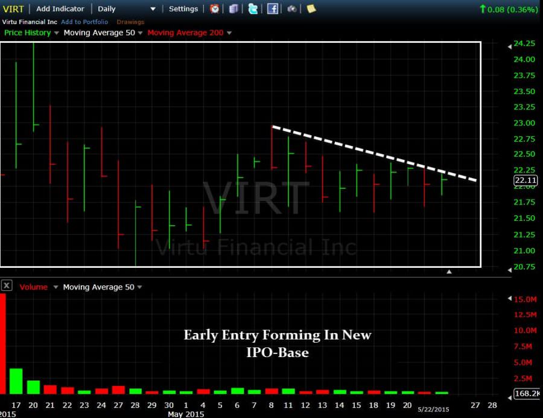543x418 pixels.
Task: Click the 24.00 price axis label
Action: 524,60
